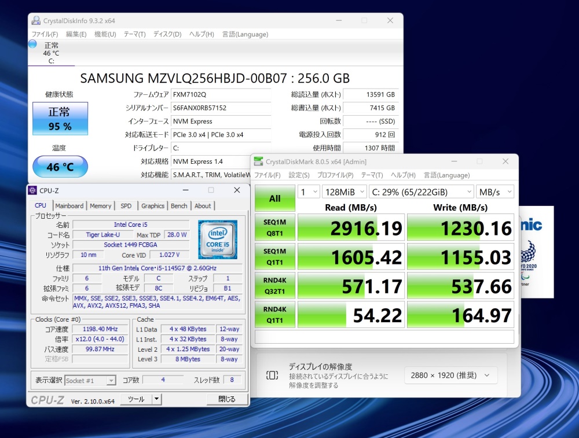Start the RND4K Q1T1 test
Viewport: 579px width, 438px height.
coord(274,315)
